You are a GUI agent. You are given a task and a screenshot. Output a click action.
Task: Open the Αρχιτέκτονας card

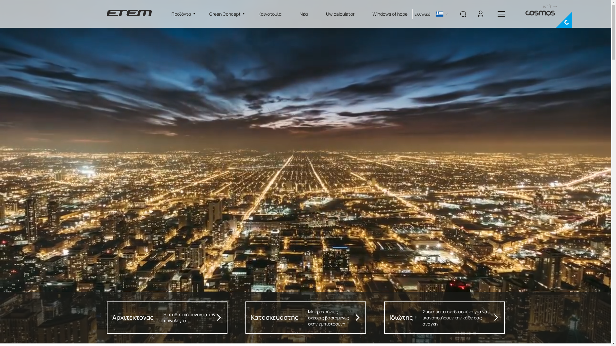point(167,317)
